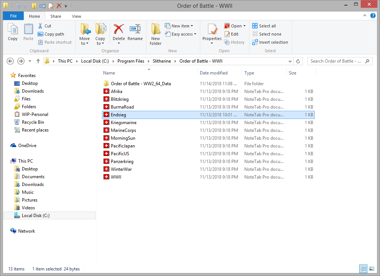Sort files by Date modified column
Screen dimensions: 380x276
[x=214, y=73]
